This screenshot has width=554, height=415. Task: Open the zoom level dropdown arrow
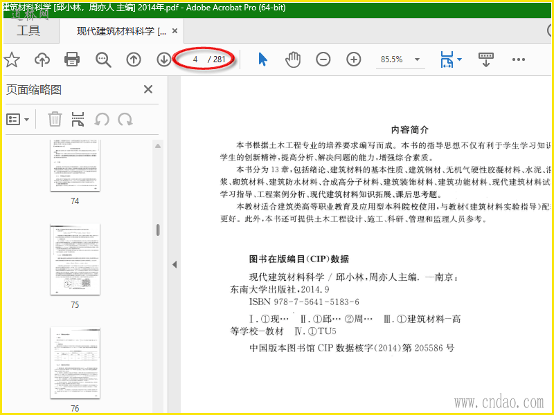coord(417,59)
